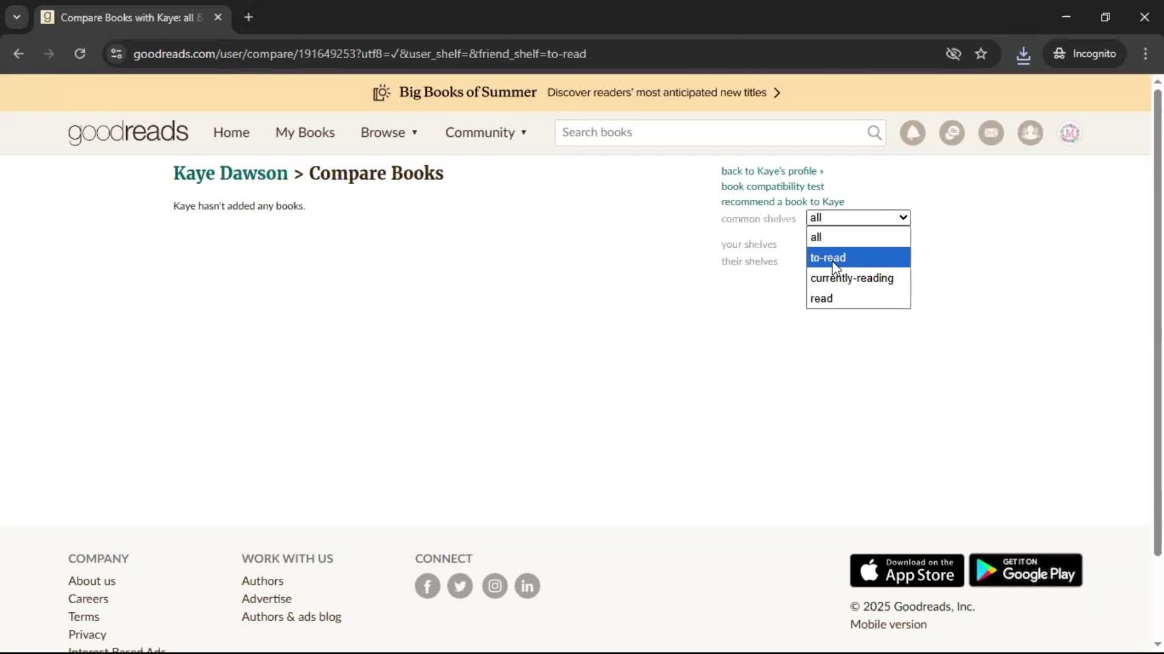Screen dimensions: 1164x654
Task: Open the Terms footer link
Action: point(84,616)
